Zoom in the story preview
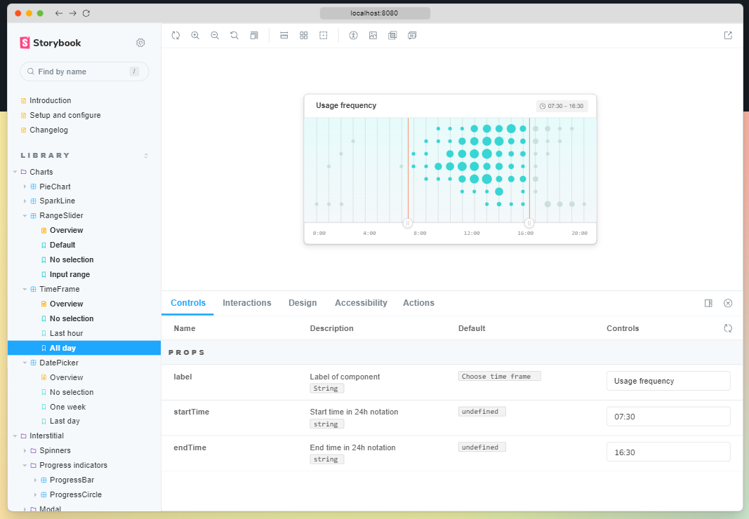This screenshot has width=749, height=519. click(x=195, y=35)
